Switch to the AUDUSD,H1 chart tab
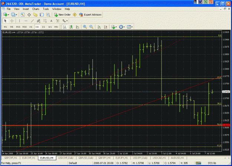Image resolution: width=232 pixels, height=166 pixels. click(177, 158)
